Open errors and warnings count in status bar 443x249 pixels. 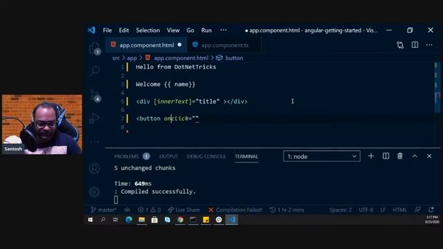point(150,210)
